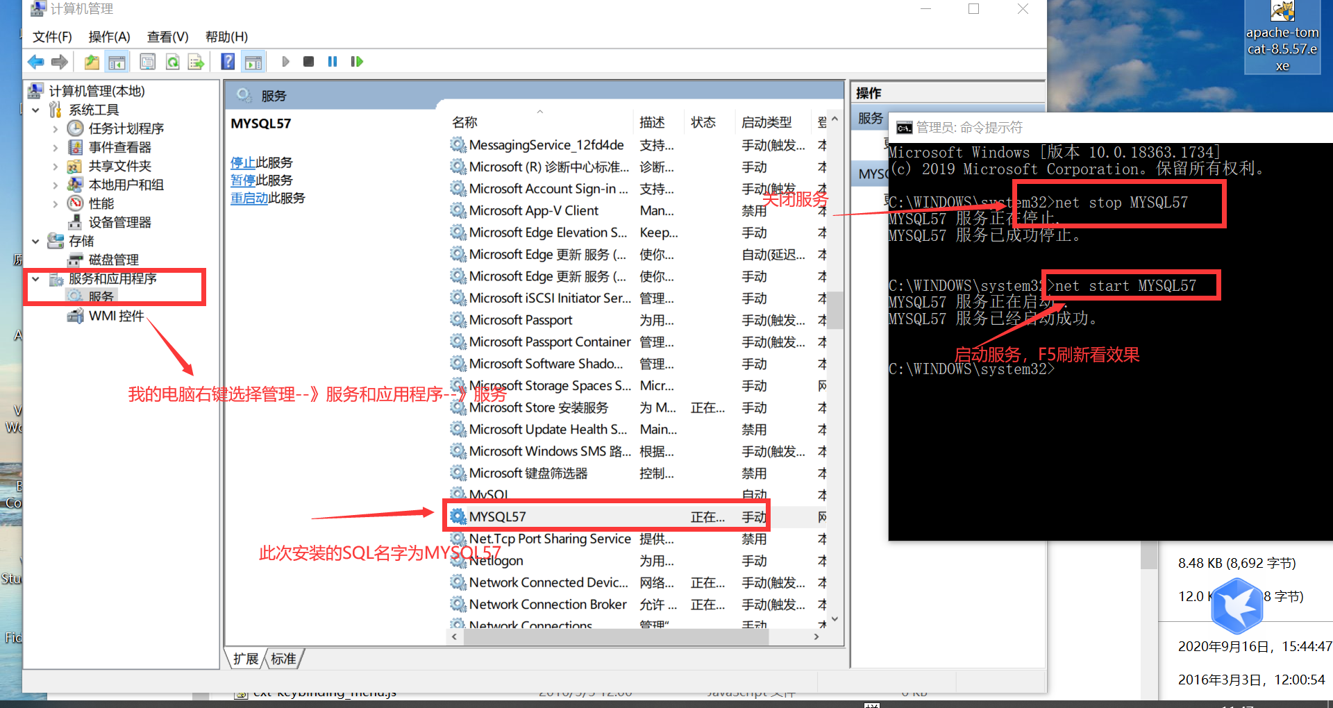Click the Refresh toolbar icon

point(172,62)
